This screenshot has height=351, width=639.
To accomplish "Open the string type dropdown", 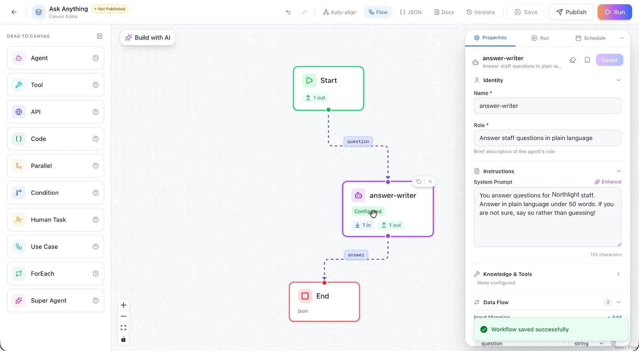I will (588, 343).
